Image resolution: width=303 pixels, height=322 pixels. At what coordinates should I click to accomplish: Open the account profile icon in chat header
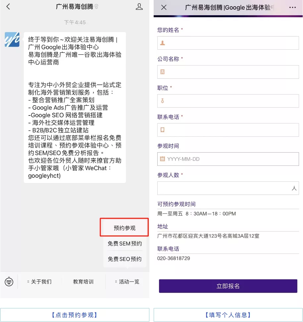pyautogui.click(x=139, y=7)
